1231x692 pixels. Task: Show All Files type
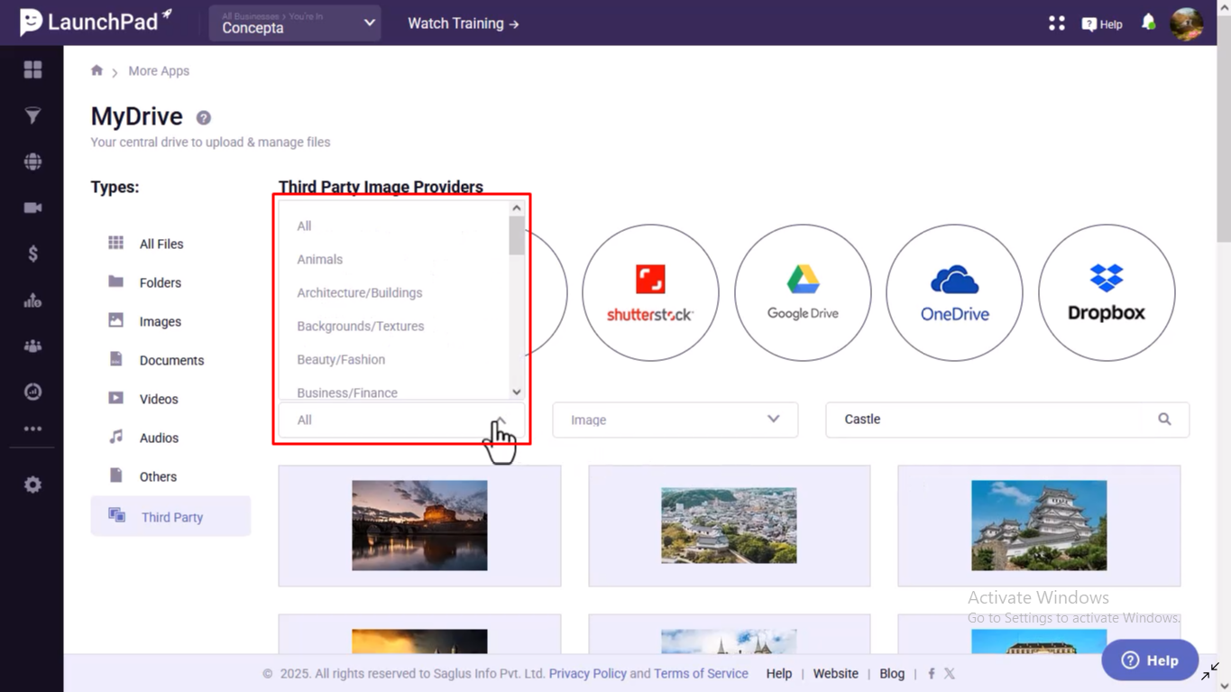(x=161, y=244)
